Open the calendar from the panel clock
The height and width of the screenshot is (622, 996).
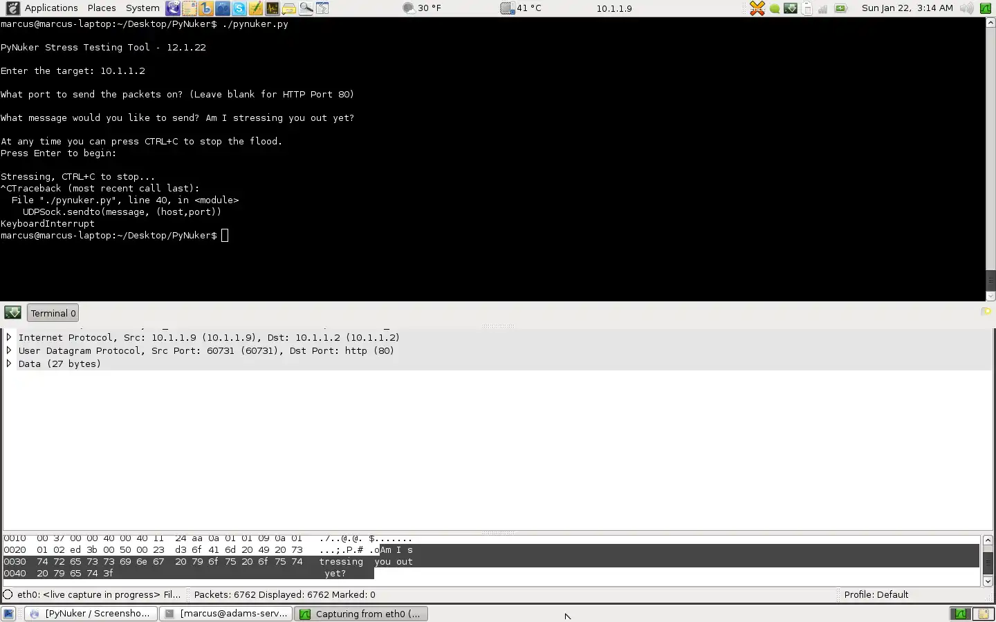tap(907, 8)
